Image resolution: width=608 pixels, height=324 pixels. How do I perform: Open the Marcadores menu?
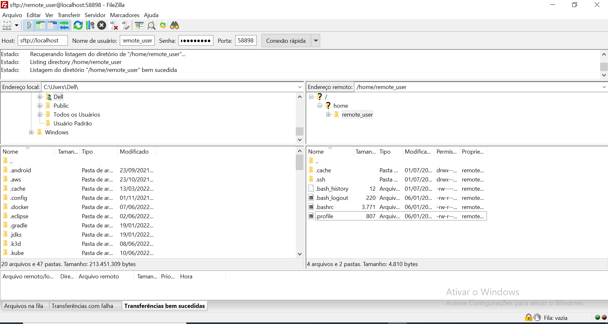pos(125,15)
